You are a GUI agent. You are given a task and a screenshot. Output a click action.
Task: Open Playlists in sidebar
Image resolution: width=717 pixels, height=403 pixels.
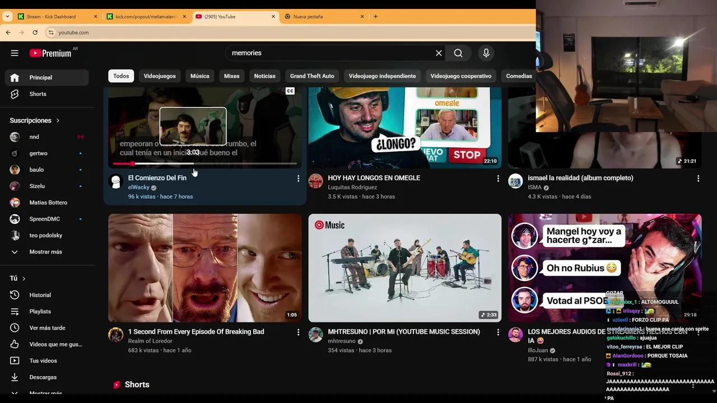(x=47, y=311)
